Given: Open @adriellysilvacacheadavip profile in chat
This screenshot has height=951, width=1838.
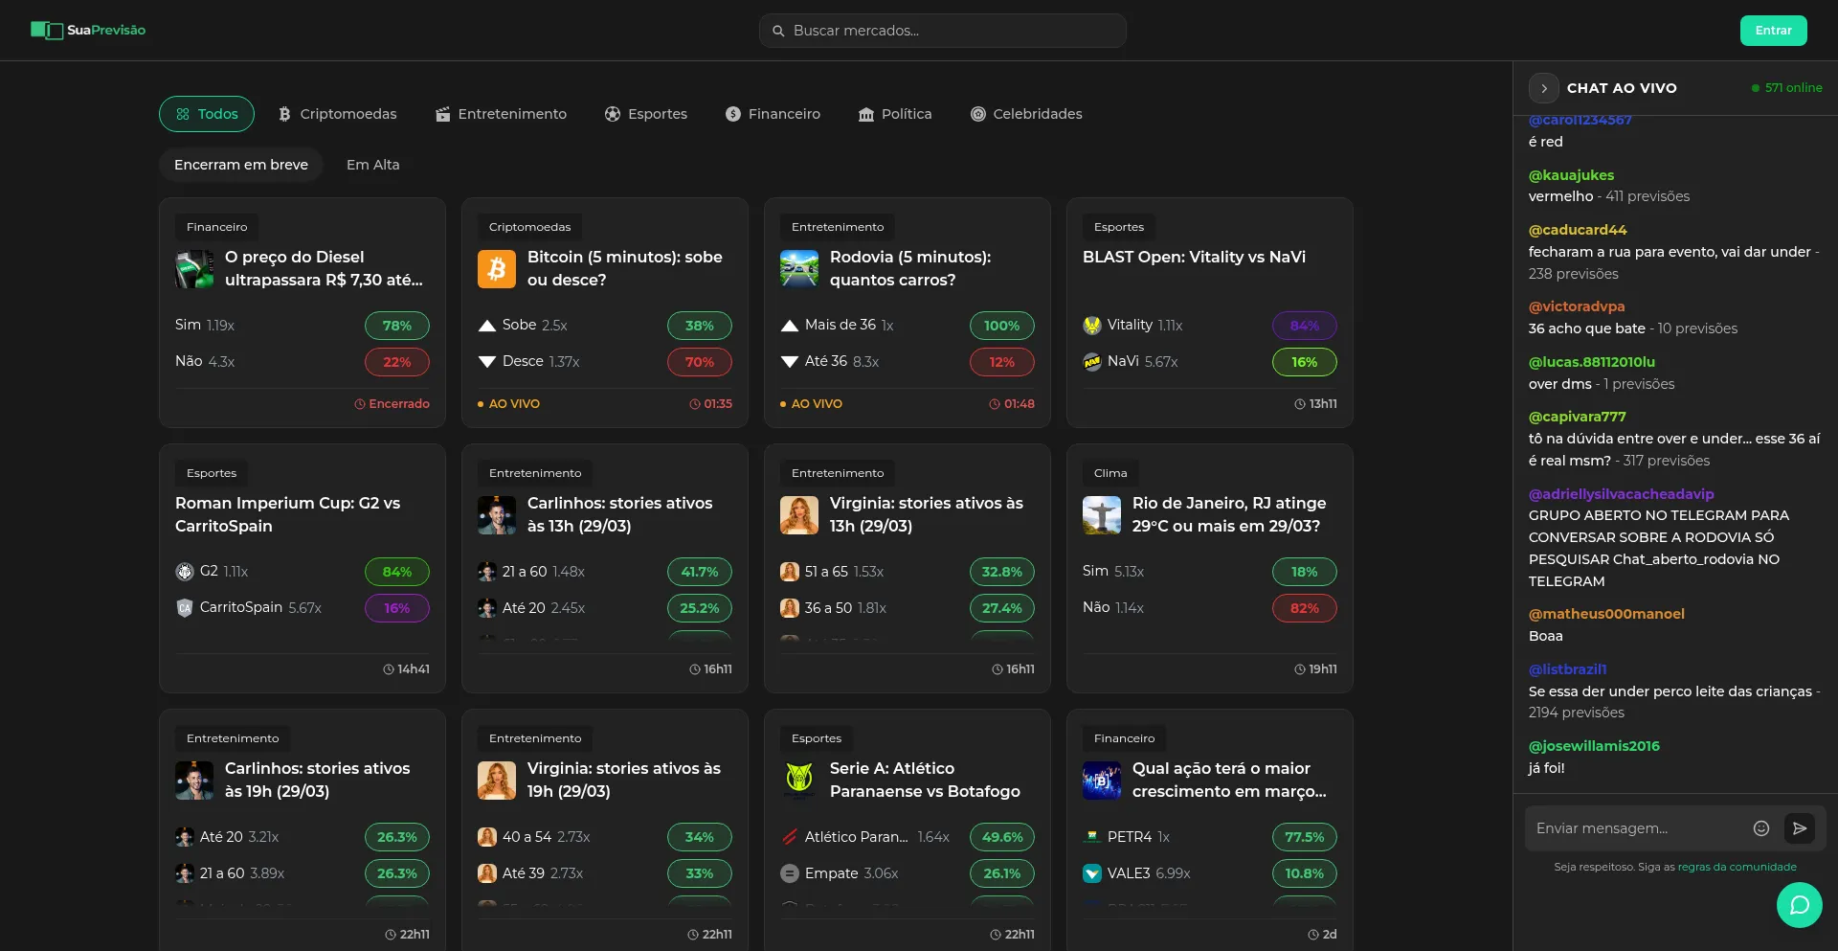Looking at the screenshot, I should click(1621, 494).
